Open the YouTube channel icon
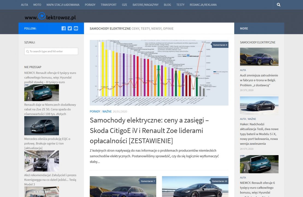This screenshot has height=197, width=303. pyautogui.click(x=76, y=28)
